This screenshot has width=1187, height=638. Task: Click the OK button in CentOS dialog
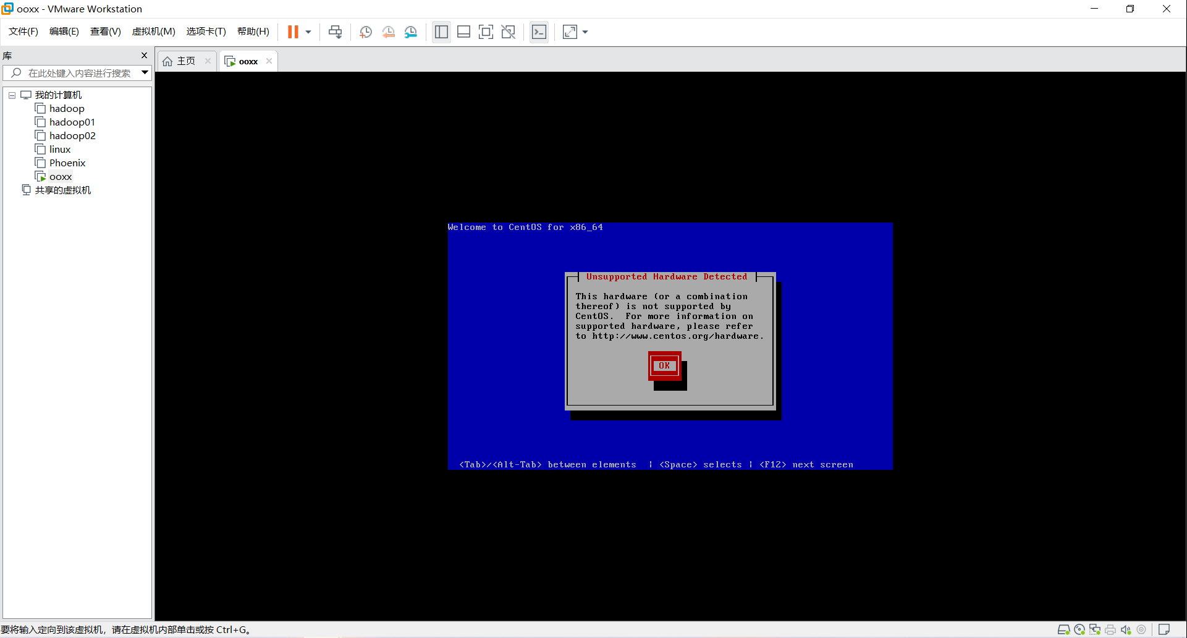point(664,366)
